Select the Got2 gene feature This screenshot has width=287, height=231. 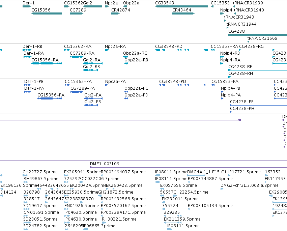coord(92,6)
